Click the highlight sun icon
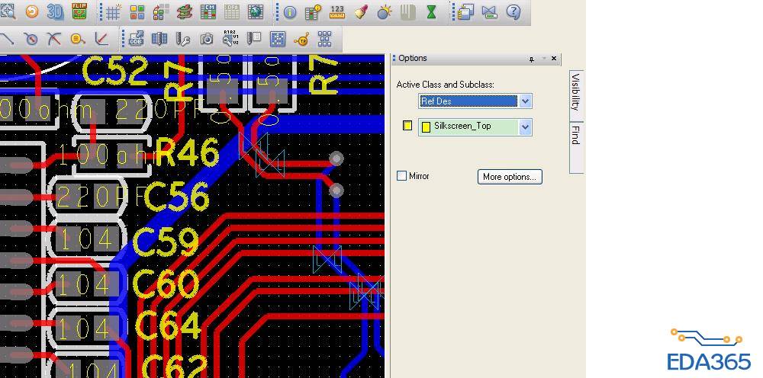 (x=385, y=11)
